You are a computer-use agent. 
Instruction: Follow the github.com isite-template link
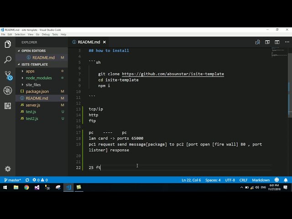click(173, 74)
